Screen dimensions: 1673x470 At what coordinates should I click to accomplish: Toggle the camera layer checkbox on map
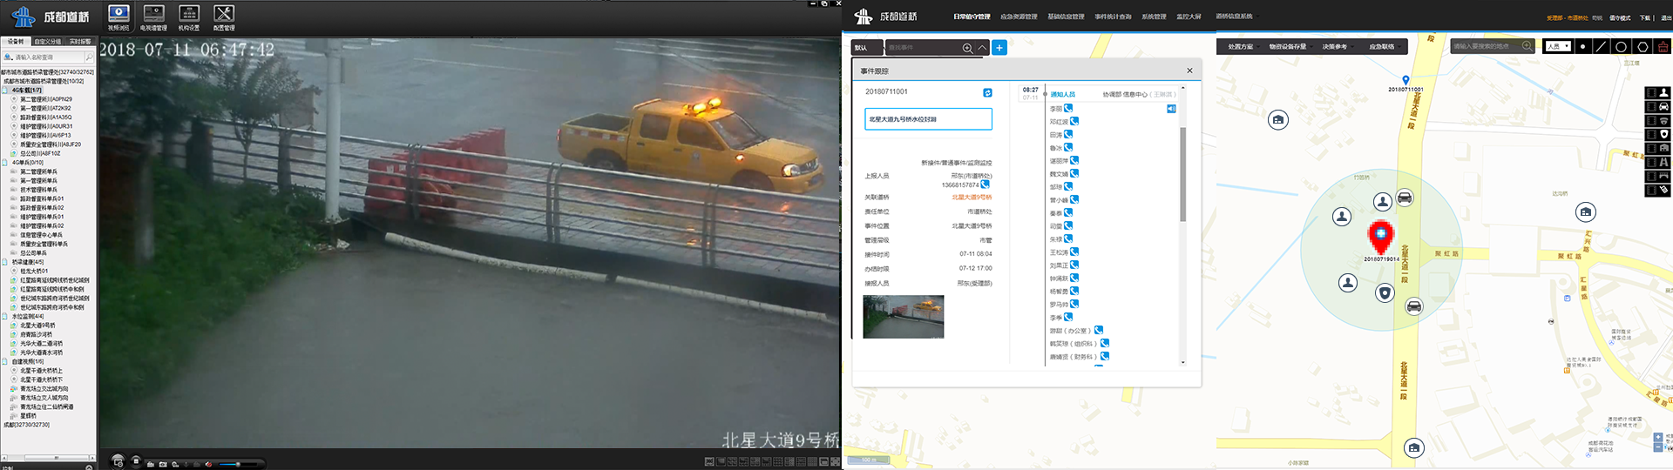pos(1650,120)
